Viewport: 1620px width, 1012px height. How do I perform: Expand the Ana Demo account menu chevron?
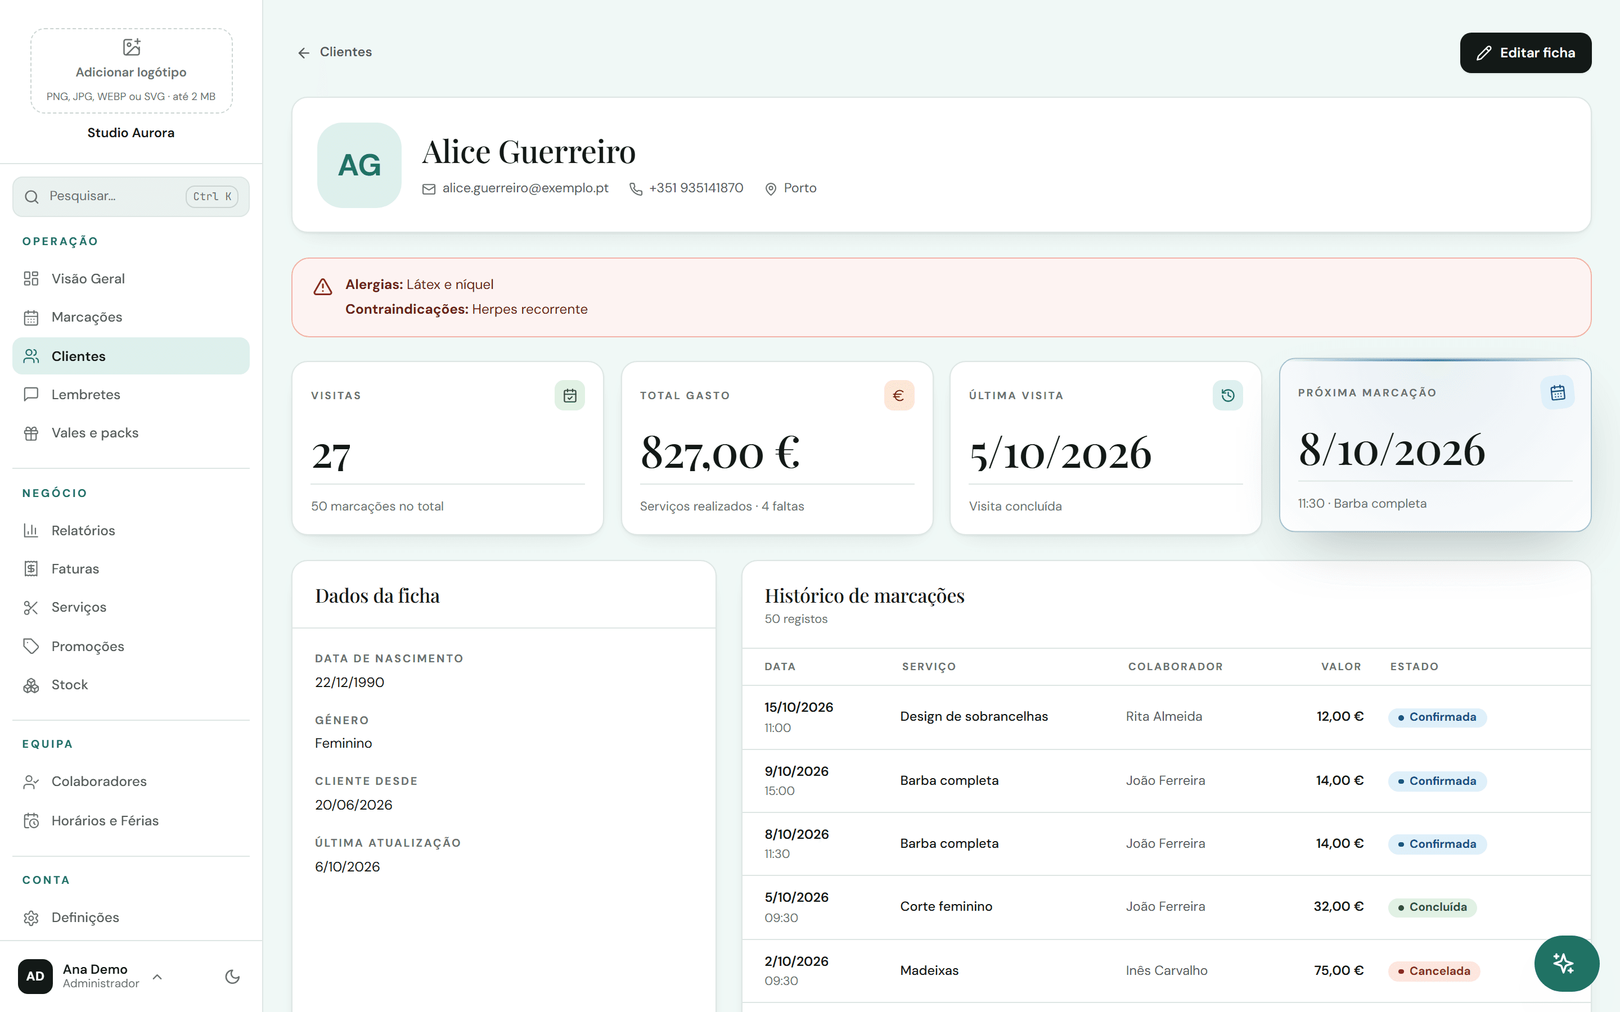pyautogui.click(x=157, y=977)
